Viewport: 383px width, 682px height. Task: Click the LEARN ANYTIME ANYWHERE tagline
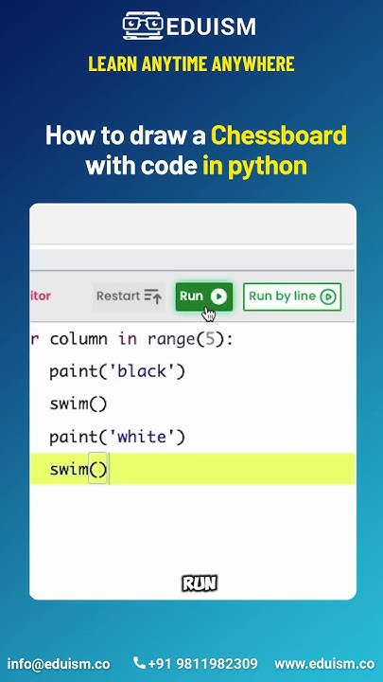[191, 64]
